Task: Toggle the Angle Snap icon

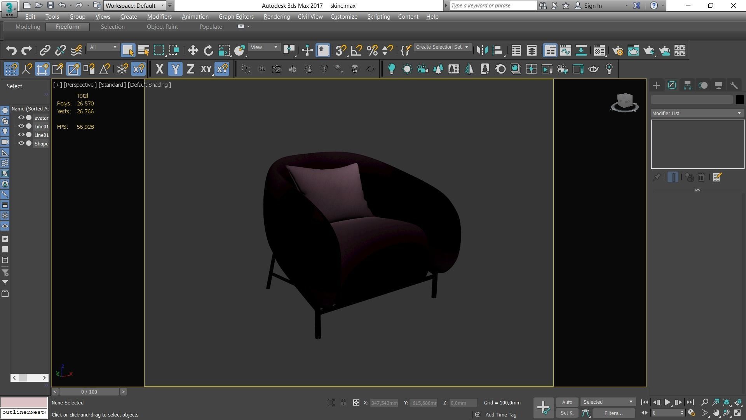Action: pos(356,51)
